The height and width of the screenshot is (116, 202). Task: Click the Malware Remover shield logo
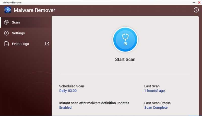tap(8, 10)
